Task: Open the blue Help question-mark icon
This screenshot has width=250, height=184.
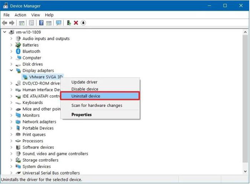Action: coord(41,23)
